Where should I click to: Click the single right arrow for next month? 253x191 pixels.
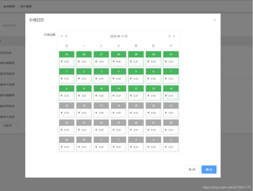170,36
